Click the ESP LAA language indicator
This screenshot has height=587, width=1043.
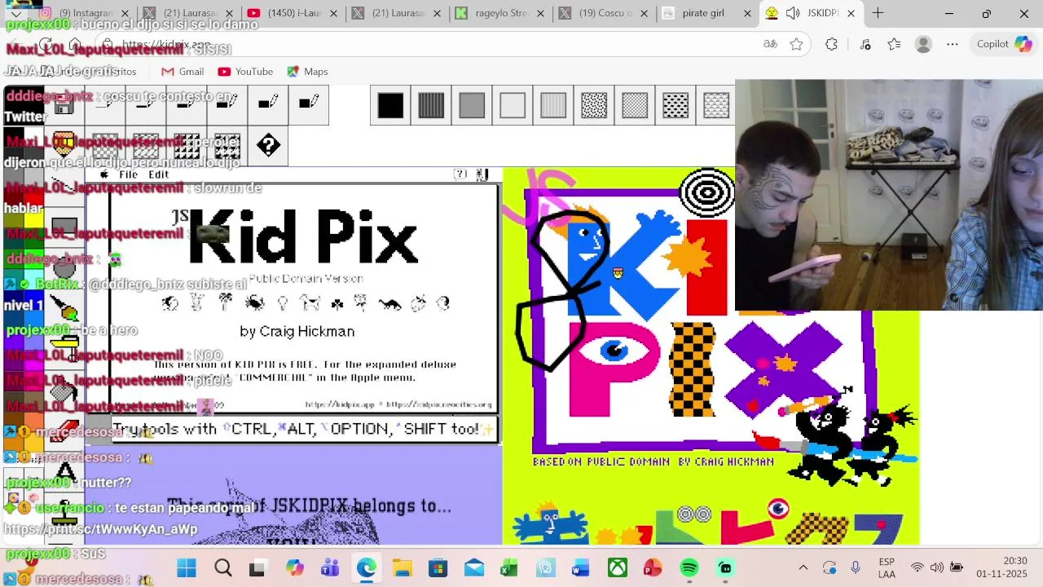coord(887,568)
